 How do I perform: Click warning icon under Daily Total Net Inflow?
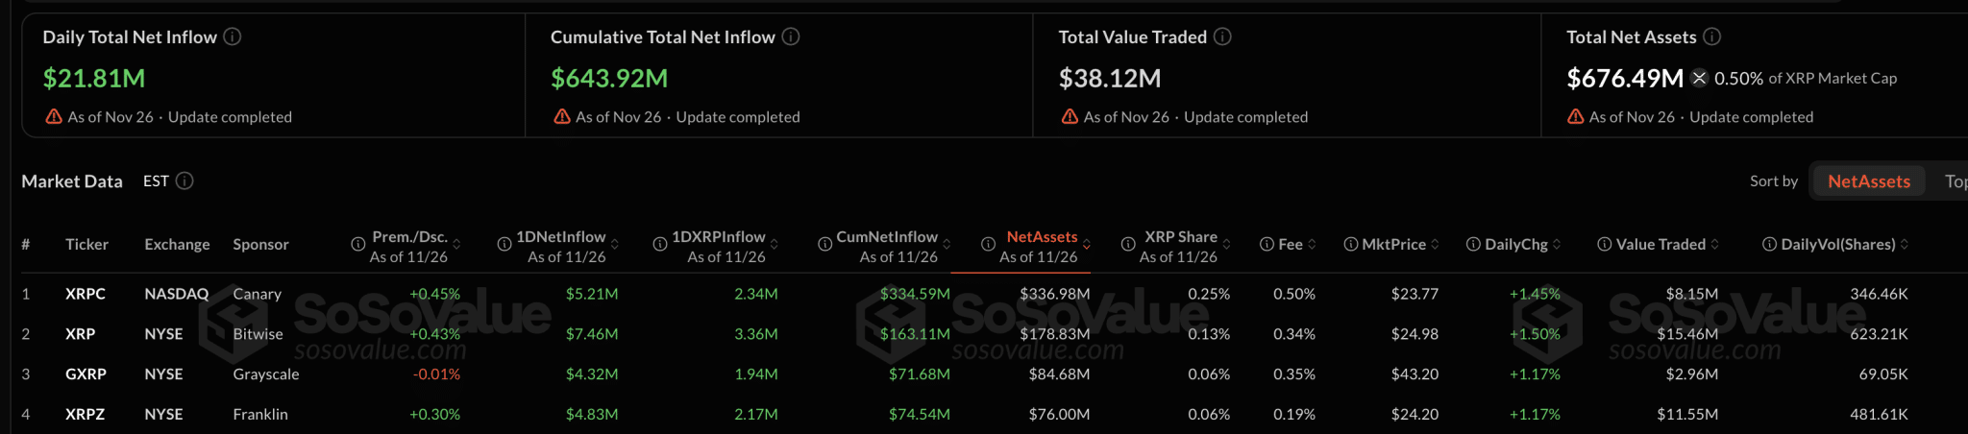pyautogui.click(x=54, y=116)
